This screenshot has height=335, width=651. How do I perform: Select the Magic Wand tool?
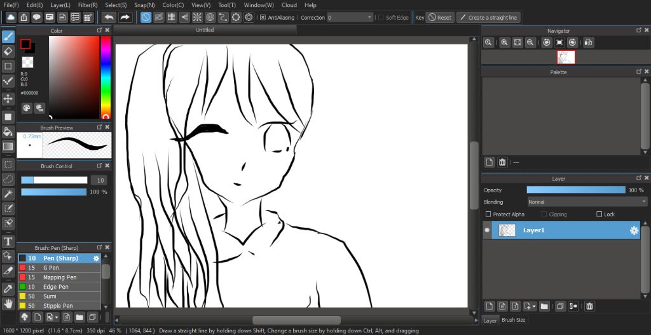coord(8,194)
